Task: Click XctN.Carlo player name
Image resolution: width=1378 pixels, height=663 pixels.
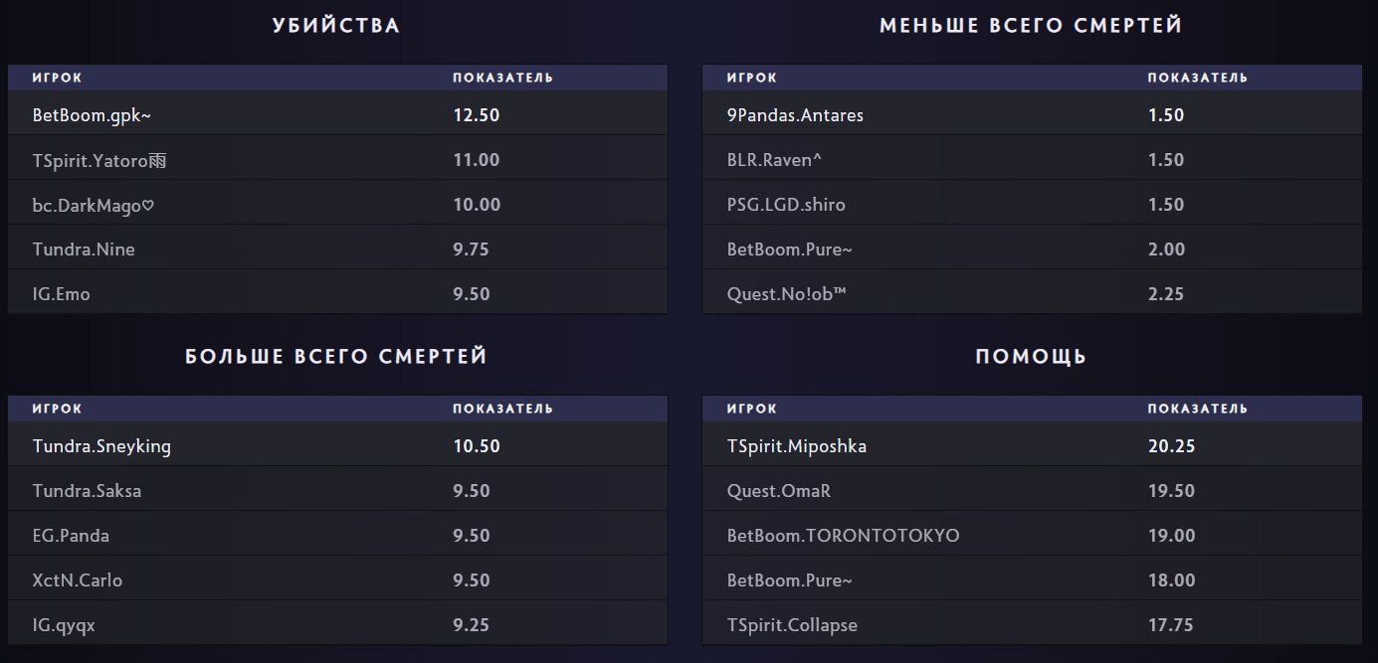Action: click(78, 580)
